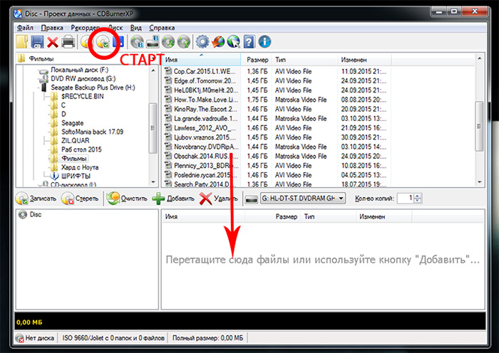This screenshot has width=499, height=353.
Task: Open drive information toolbar icon
Action: pyautogui.click(x=153, y=42)
